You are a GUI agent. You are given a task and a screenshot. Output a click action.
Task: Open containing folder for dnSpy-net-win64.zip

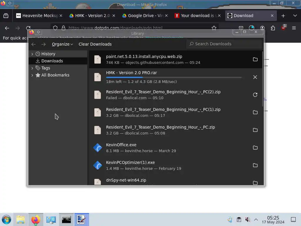(x=255, y=183)
